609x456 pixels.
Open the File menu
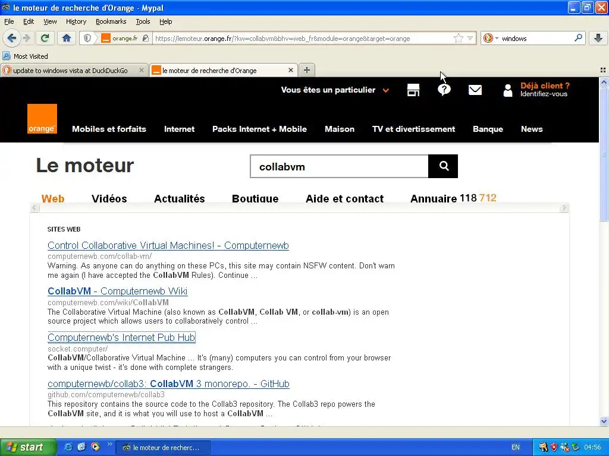click(x=9, y=21)
